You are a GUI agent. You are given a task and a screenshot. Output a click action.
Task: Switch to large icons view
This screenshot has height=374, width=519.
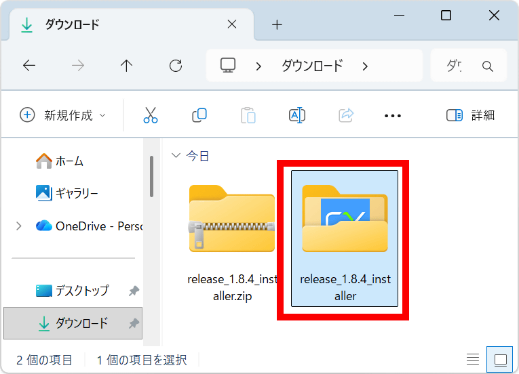500,359
